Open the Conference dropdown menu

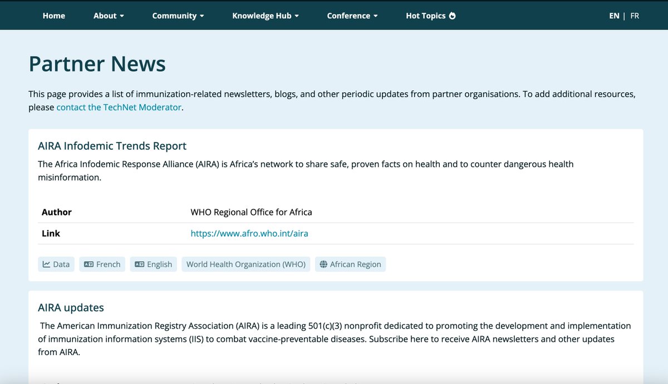(x=352, y=16)
